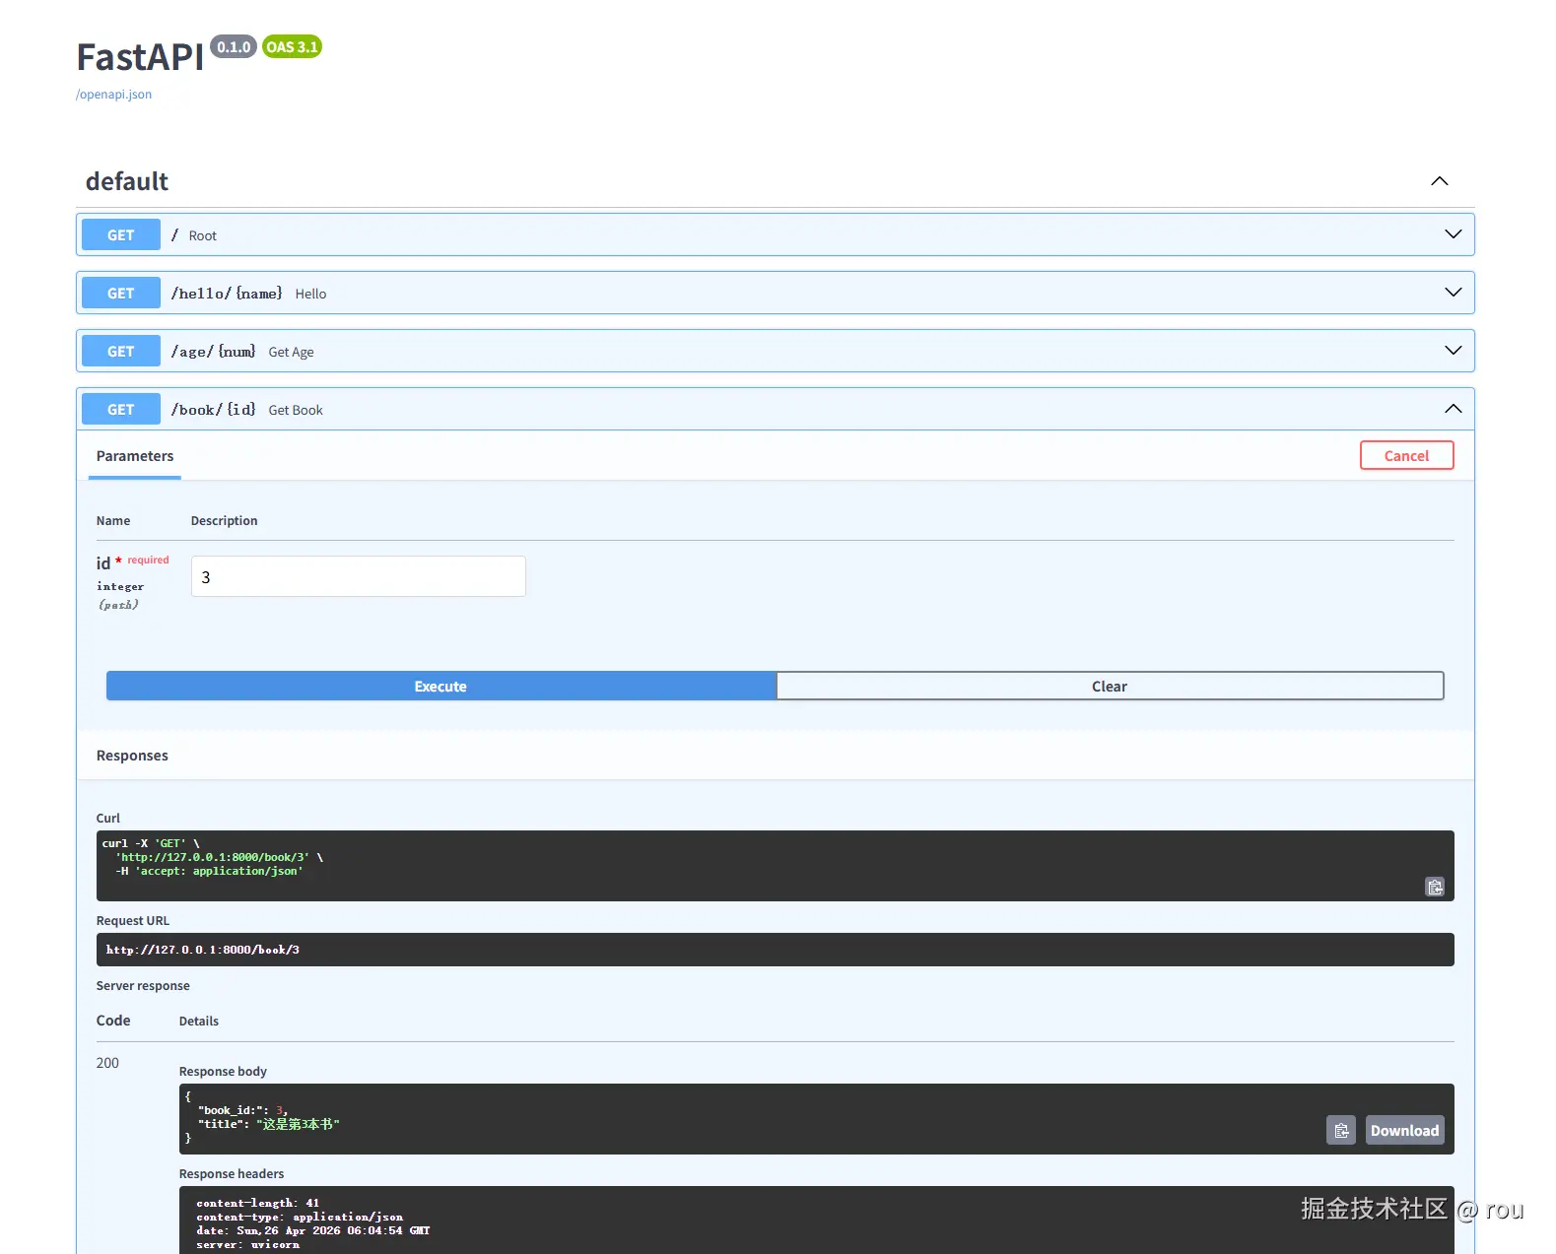Select the Parameters tab

(135, 456)
